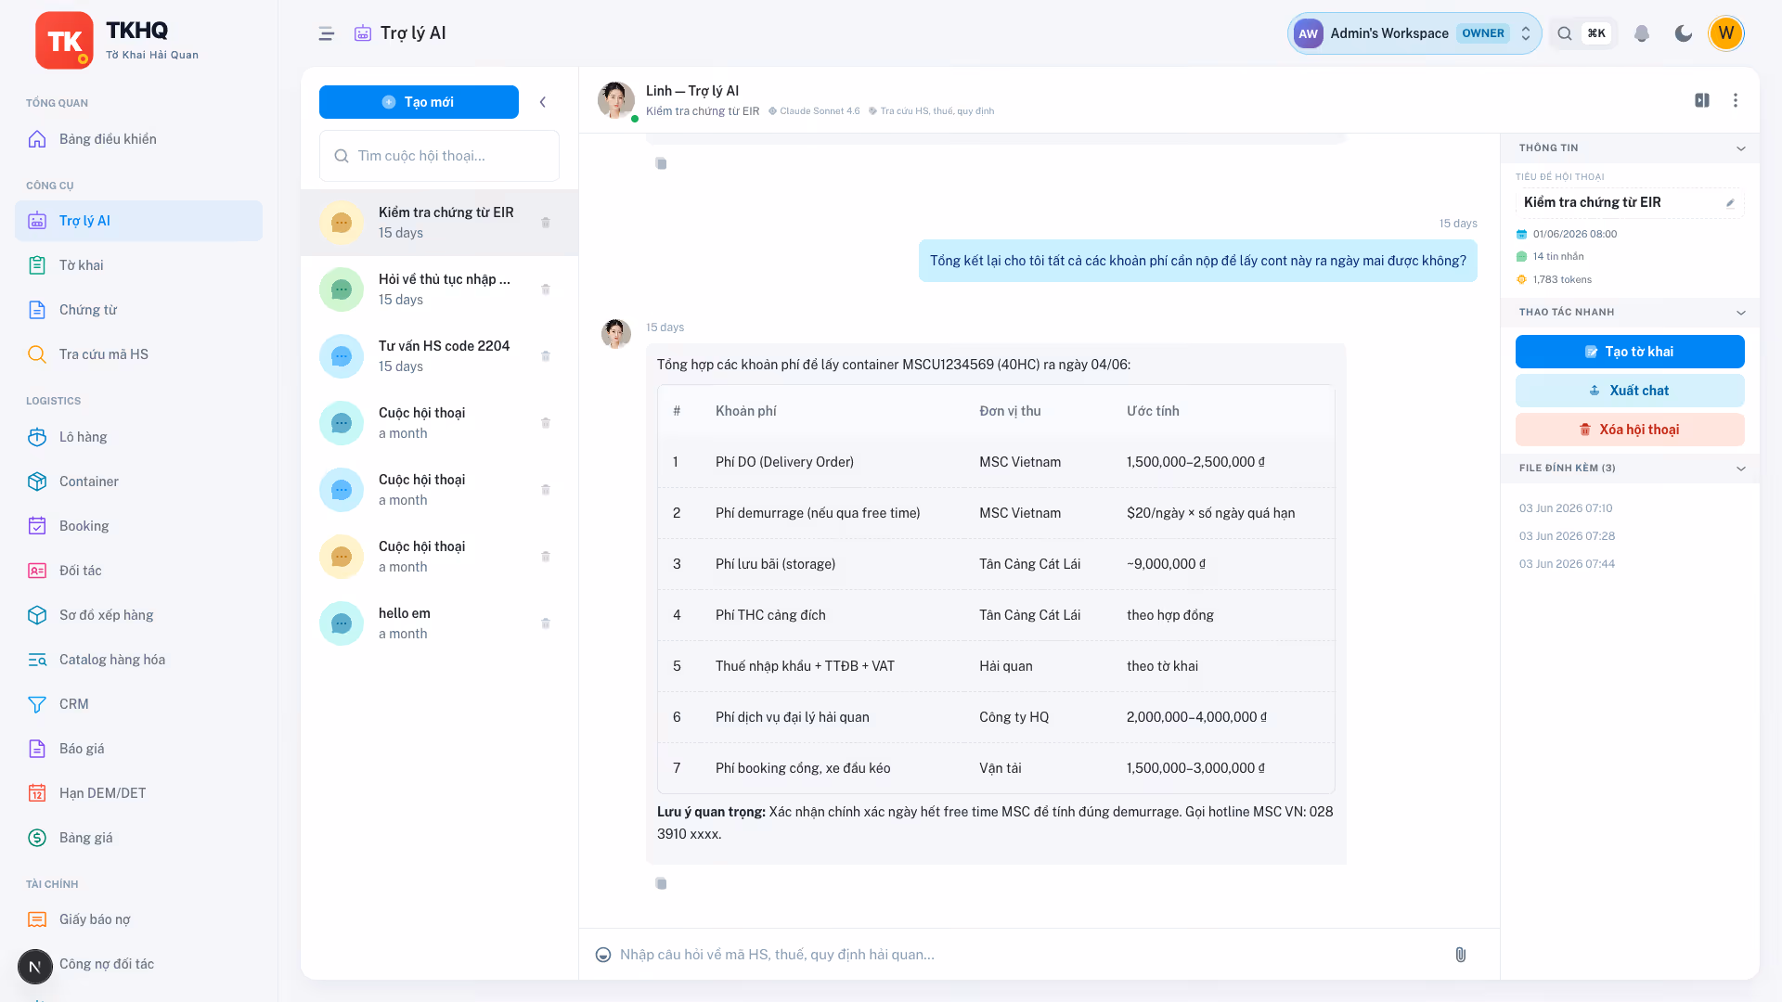Click the attachment paperclip icon
The width and height of the screenshot is (1782, 1002).
[1460, 955]
